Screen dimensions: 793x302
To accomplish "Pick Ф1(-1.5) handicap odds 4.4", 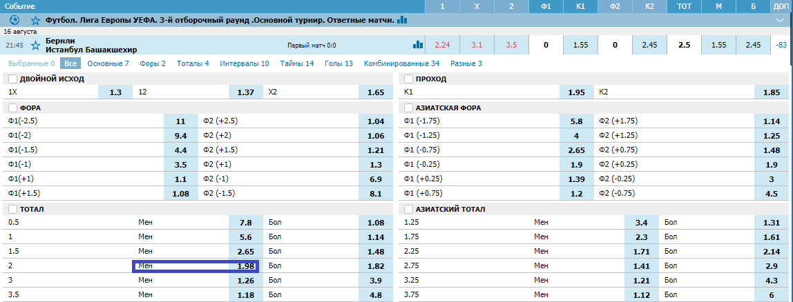I will pos(180,150).
